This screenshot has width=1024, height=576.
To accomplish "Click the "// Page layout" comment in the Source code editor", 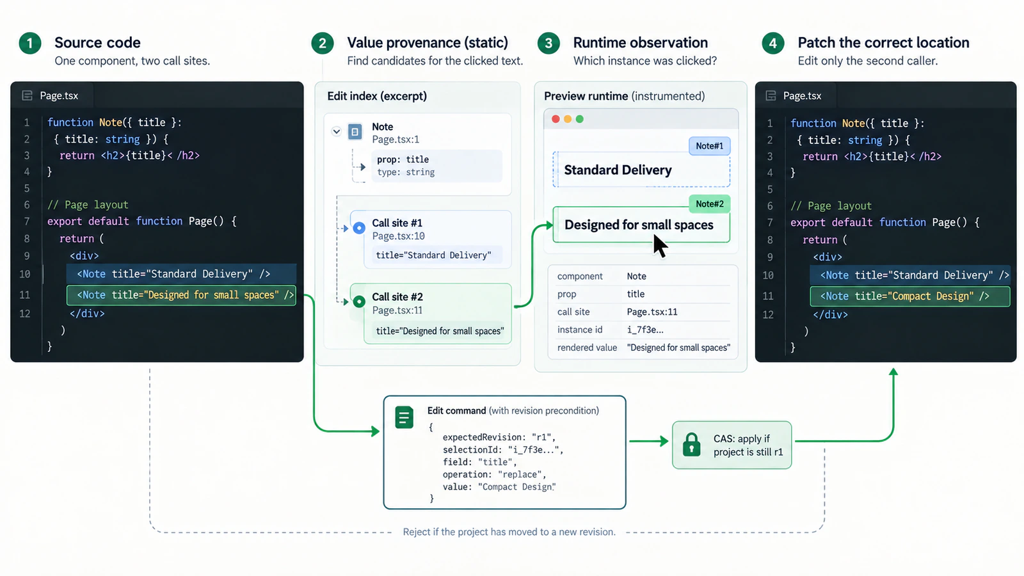I will click(88, 205).
